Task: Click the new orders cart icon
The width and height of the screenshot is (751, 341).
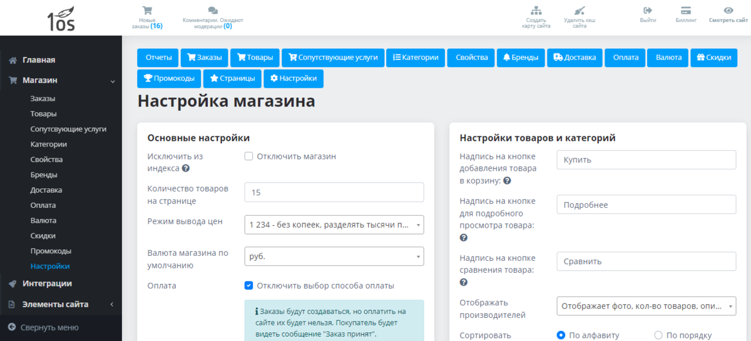Action: click(147, 11)
